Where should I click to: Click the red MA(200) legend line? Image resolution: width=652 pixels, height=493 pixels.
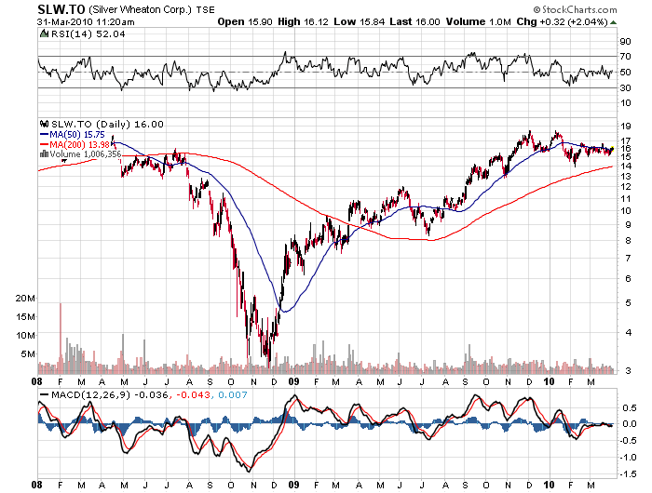44,144
